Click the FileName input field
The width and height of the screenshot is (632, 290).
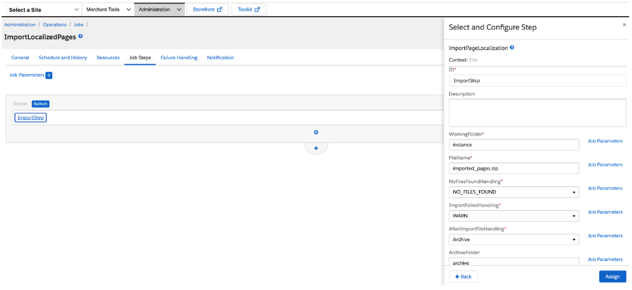coord(513,168)
